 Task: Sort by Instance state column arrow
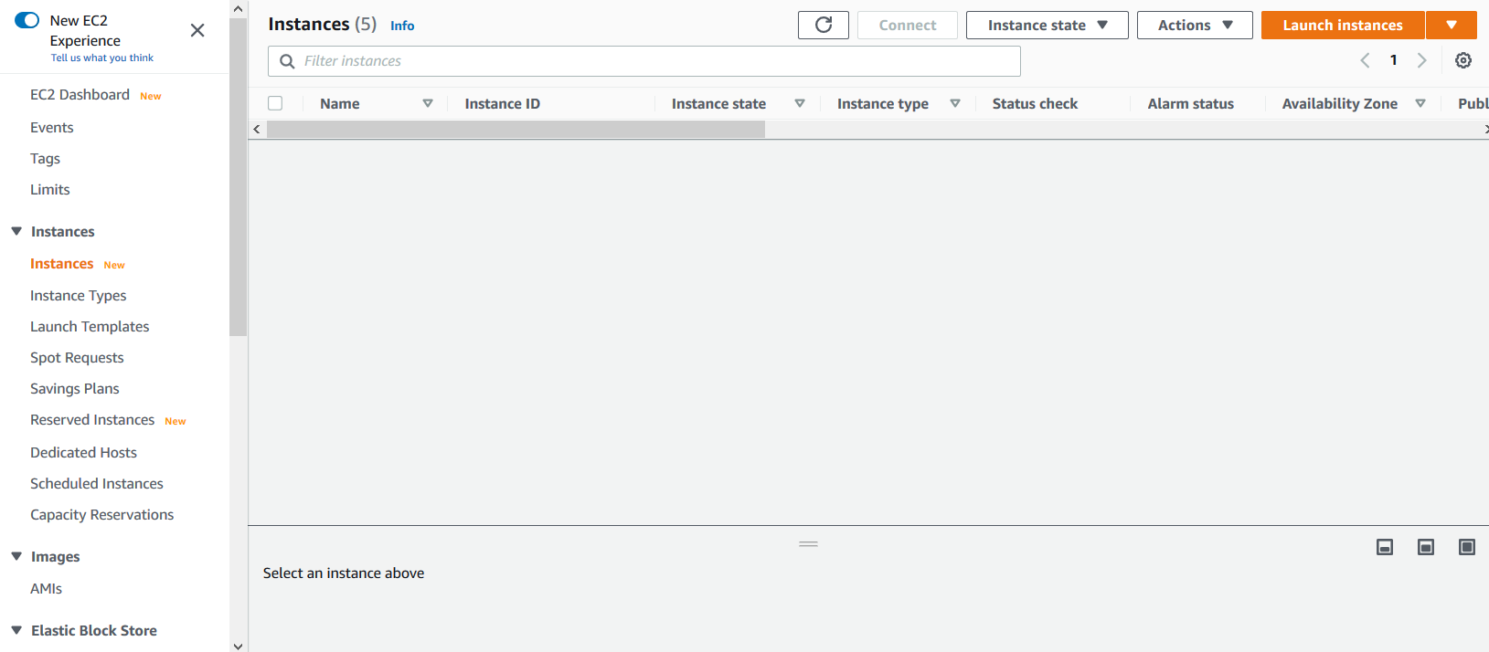pyautogui.click(x=800, y=103)
